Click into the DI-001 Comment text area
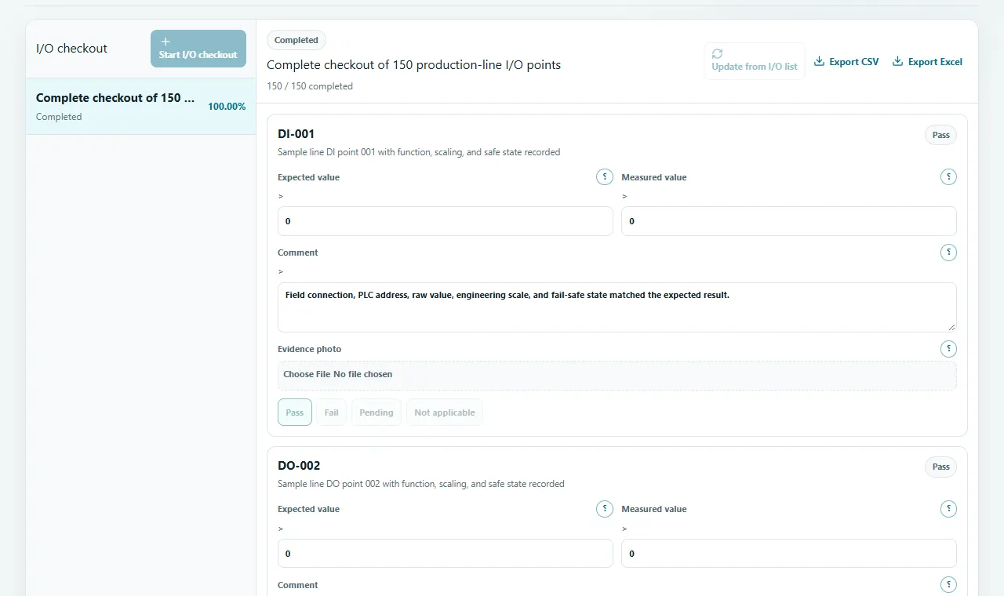The width and height of the screenshot is (1004, 596). click(x=617, y=307)
